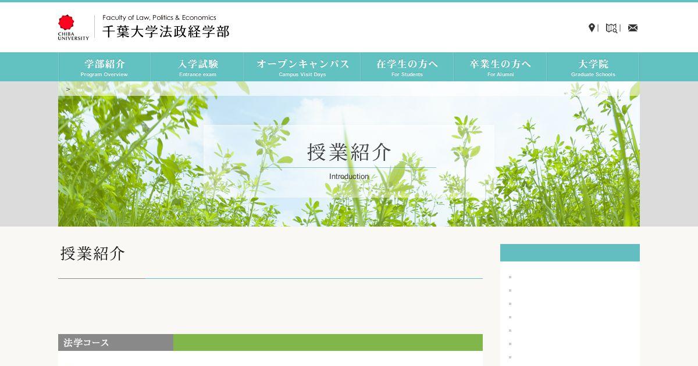This screenshot has width=698, height=366.
Task: Open 大学院 Graduate Schools menu
Action: click(593, 67)
